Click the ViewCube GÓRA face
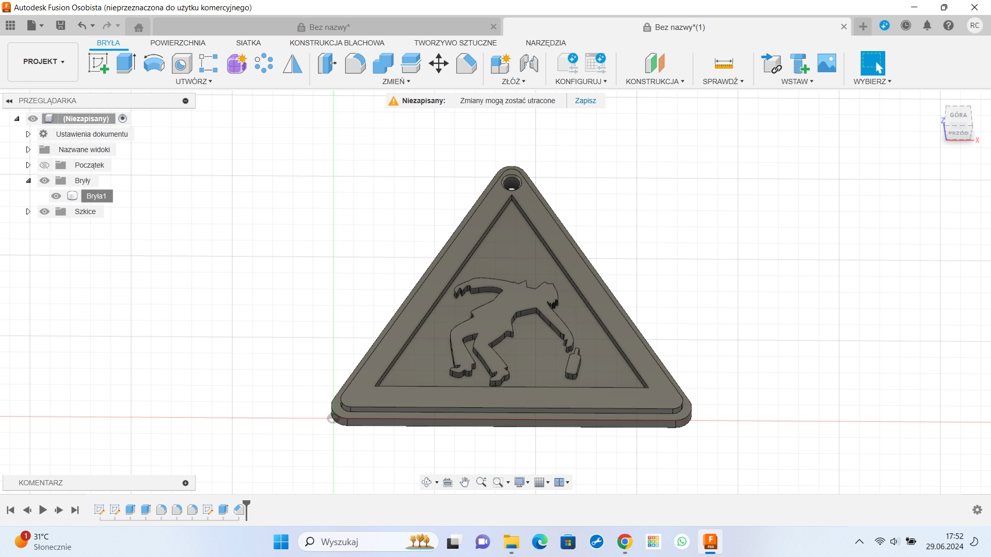 [958, 115]
